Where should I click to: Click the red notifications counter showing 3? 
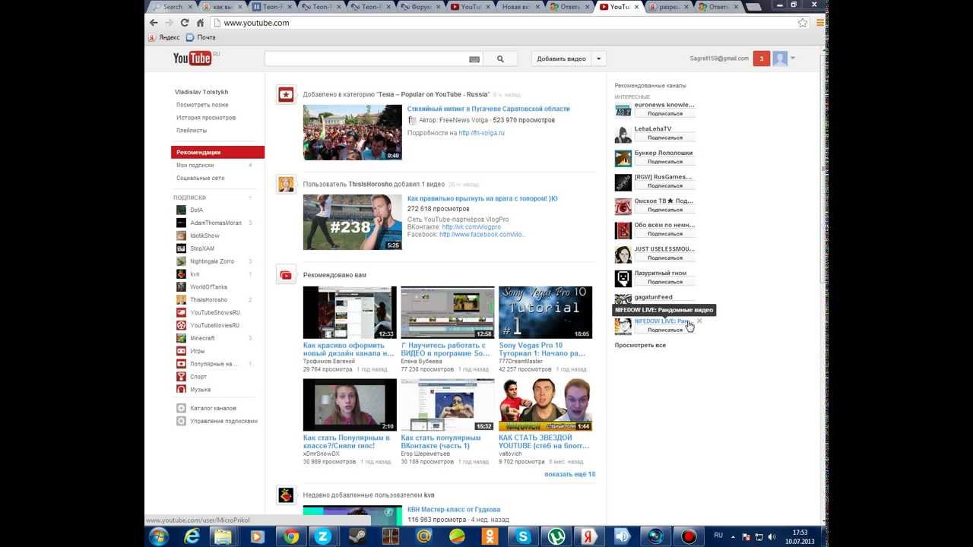coord(762,58)
